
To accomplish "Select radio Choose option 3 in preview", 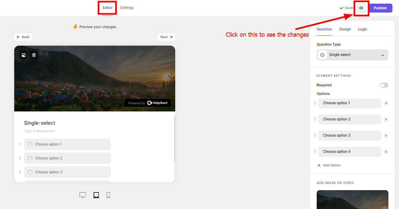I will point(30,172).
